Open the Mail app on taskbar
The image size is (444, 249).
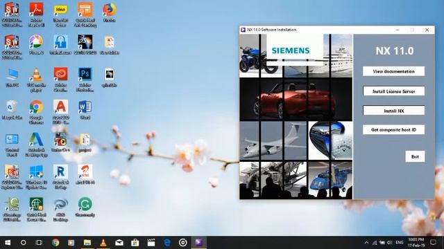point(119,243)
